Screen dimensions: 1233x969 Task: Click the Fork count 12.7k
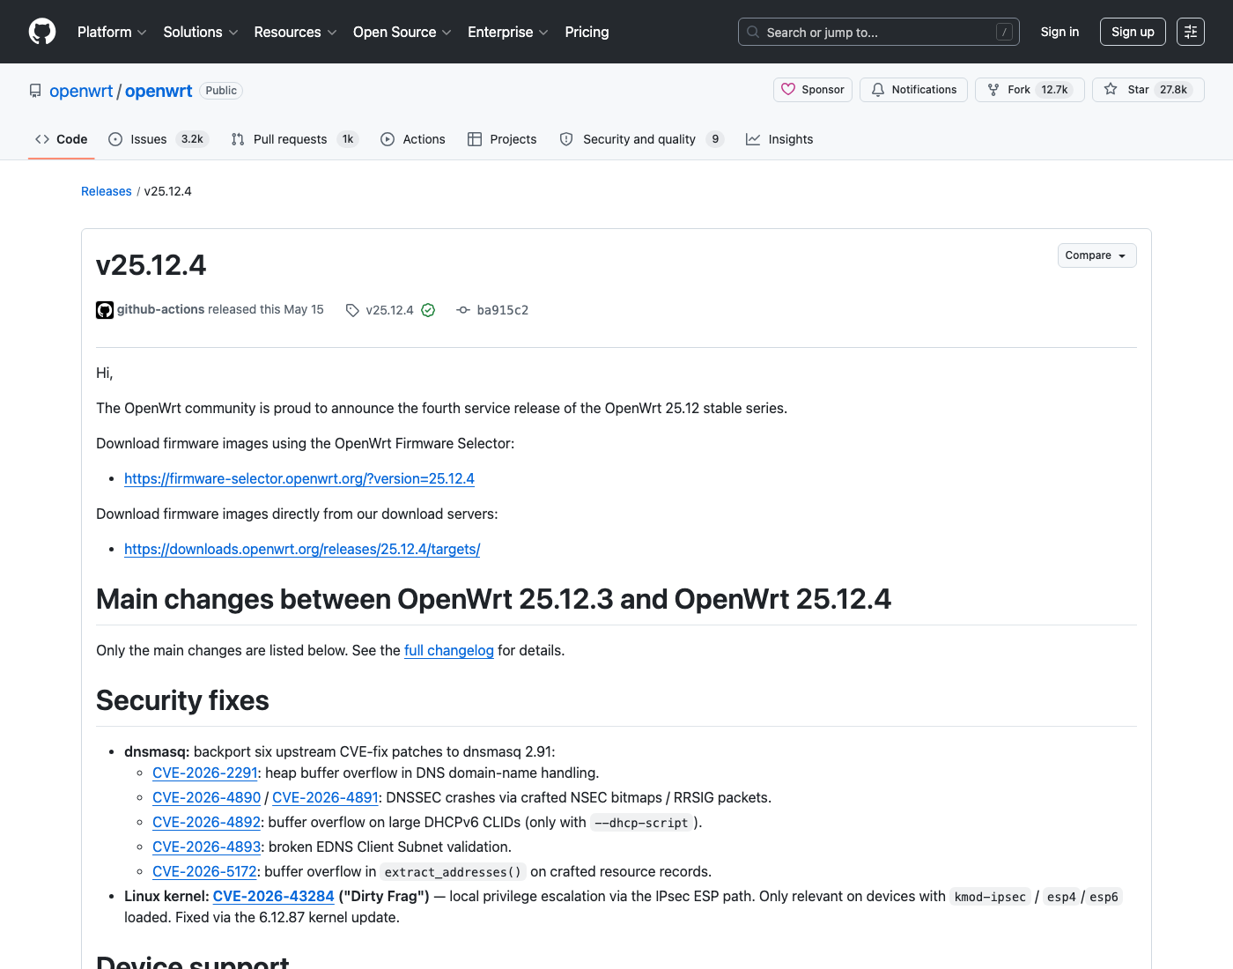click(x=1054, y=90)
